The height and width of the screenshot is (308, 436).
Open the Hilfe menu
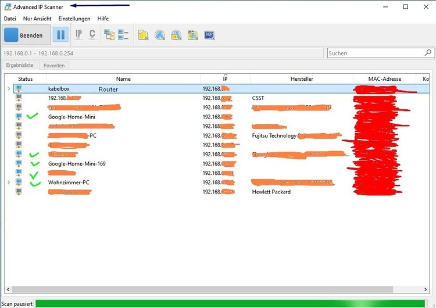103,19
